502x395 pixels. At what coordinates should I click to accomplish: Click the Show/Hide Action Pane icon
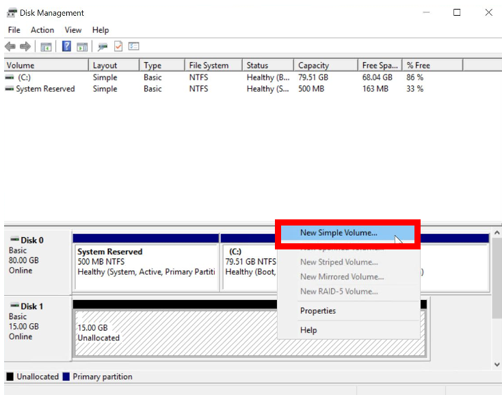[x=82, y=46]
